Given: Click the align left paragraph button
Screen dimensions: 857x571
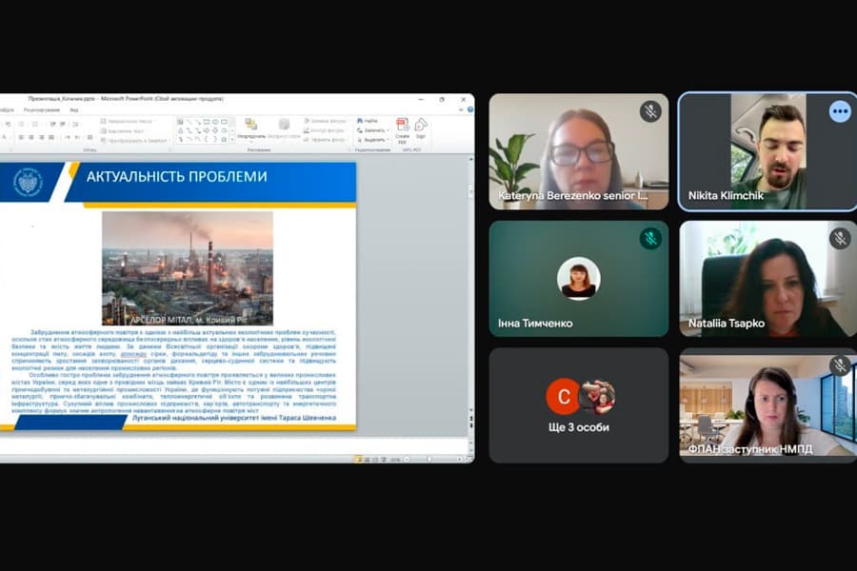Looking at the screenshot, I should pyautogui.click(x=21, y=137).
